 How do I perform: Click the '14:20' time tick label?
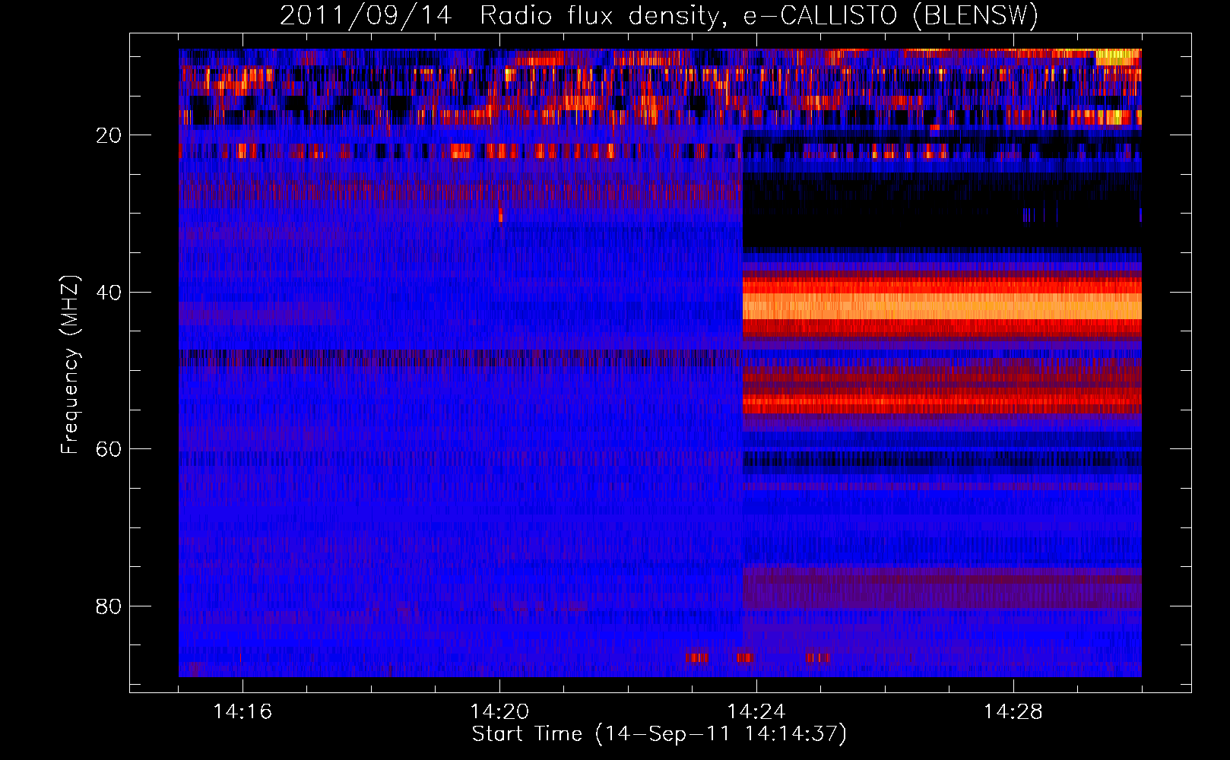pyautogui.click(x=499, y=712)
